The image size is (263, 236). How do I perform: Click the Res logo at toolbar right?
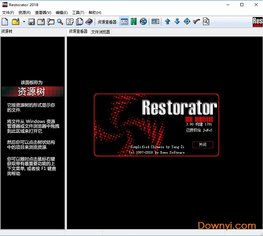(258, 22)
